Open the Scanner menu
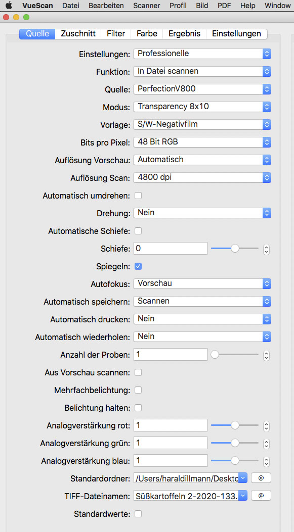The image size is (294, 532). click(x=146, y=6)
